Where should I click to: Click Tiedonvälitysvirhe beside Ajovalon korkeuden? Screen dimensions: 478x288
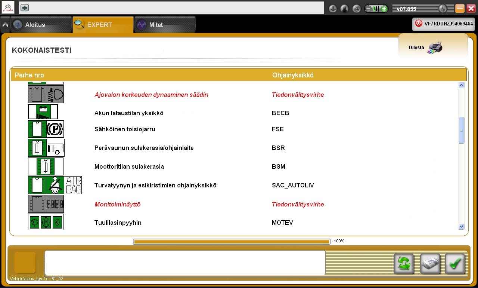[298, 95]
